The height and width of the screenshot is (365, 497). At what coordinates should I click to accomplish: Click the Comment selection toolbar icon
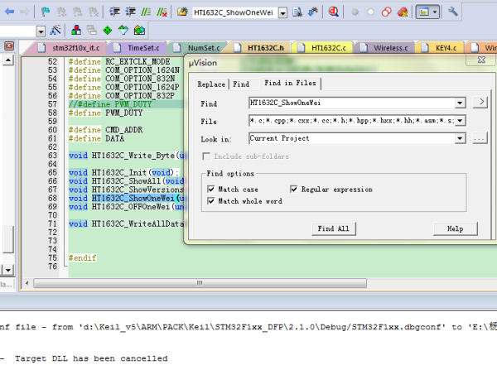tap(146, 12)
